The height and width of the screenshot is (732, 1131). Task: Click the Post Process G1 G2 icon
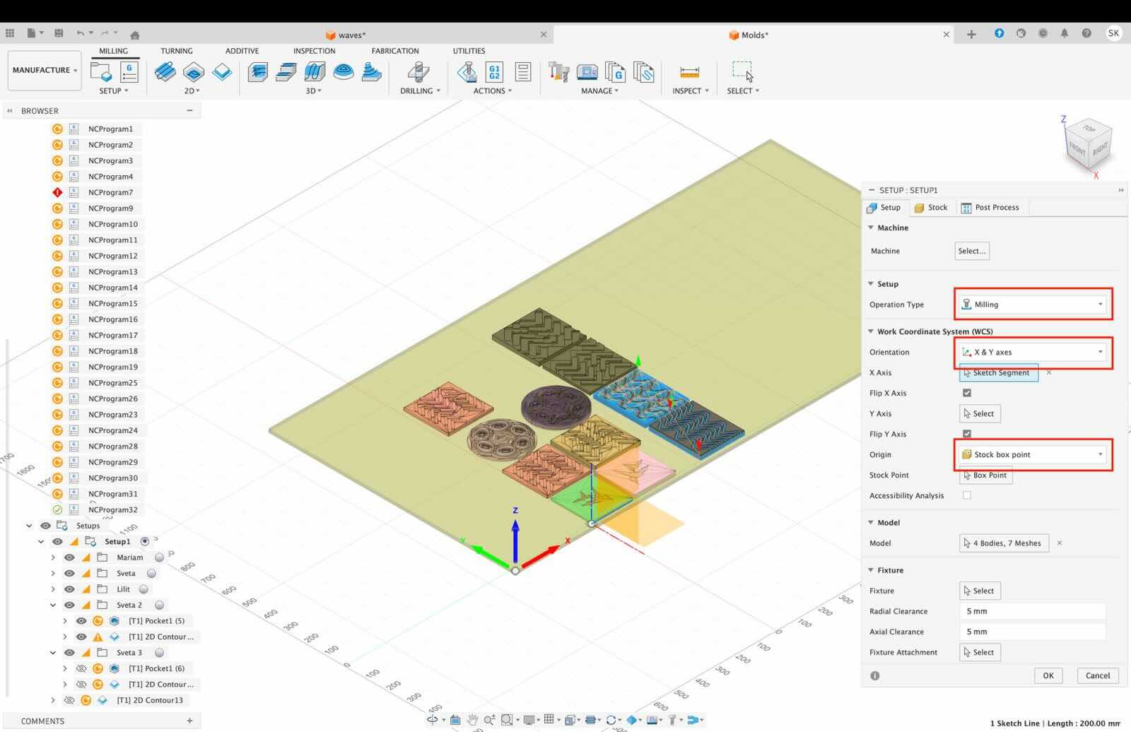tap(494, 71)
